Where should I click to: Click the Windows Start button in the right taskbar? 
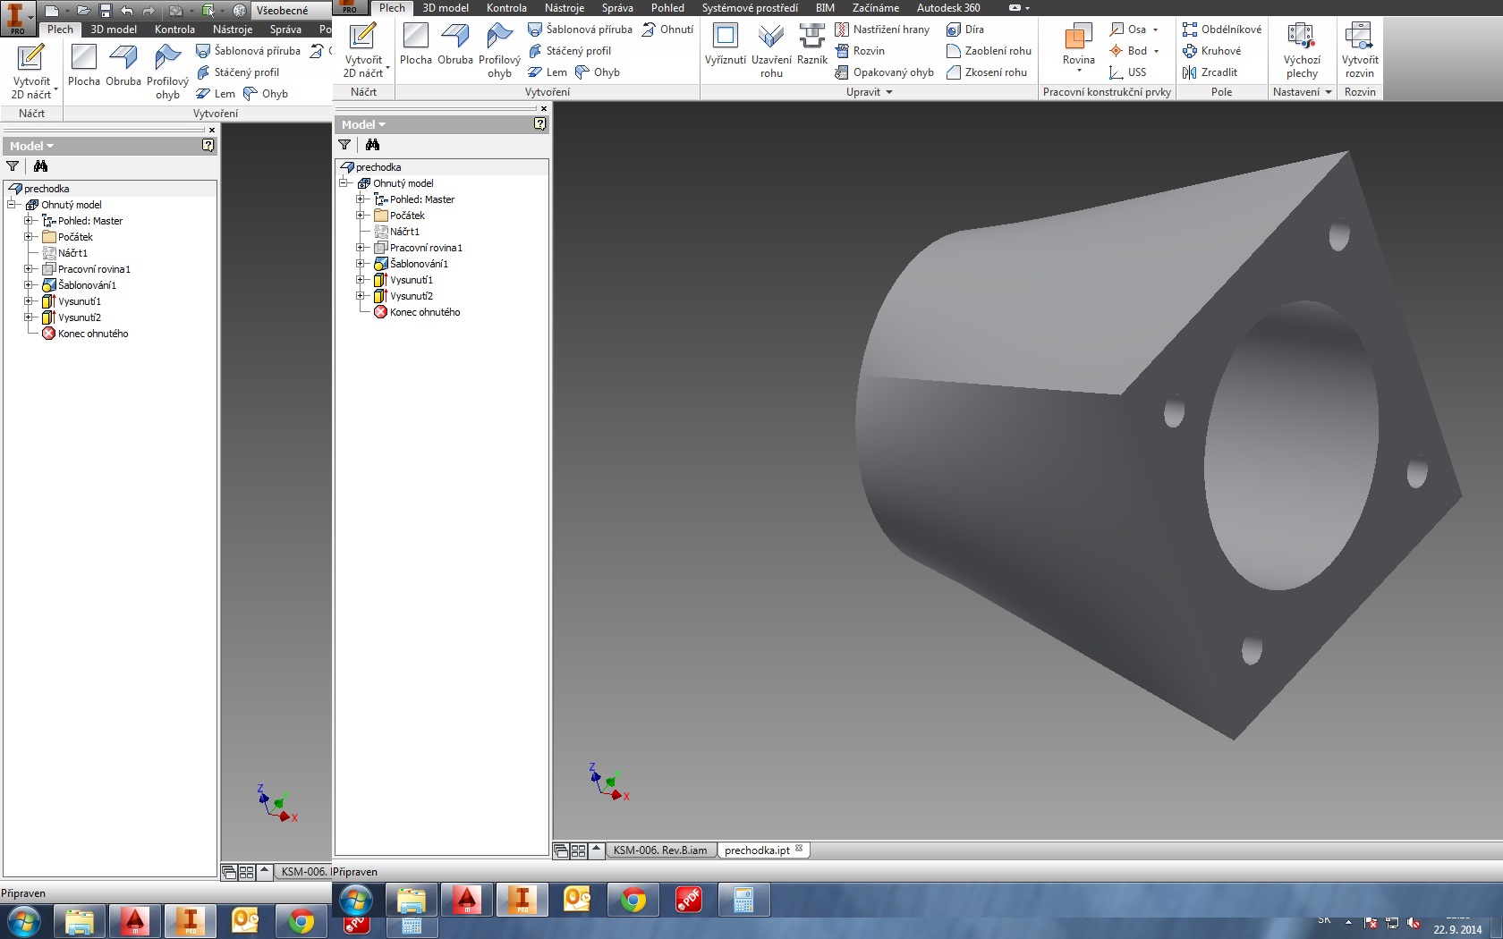(356, 901)
